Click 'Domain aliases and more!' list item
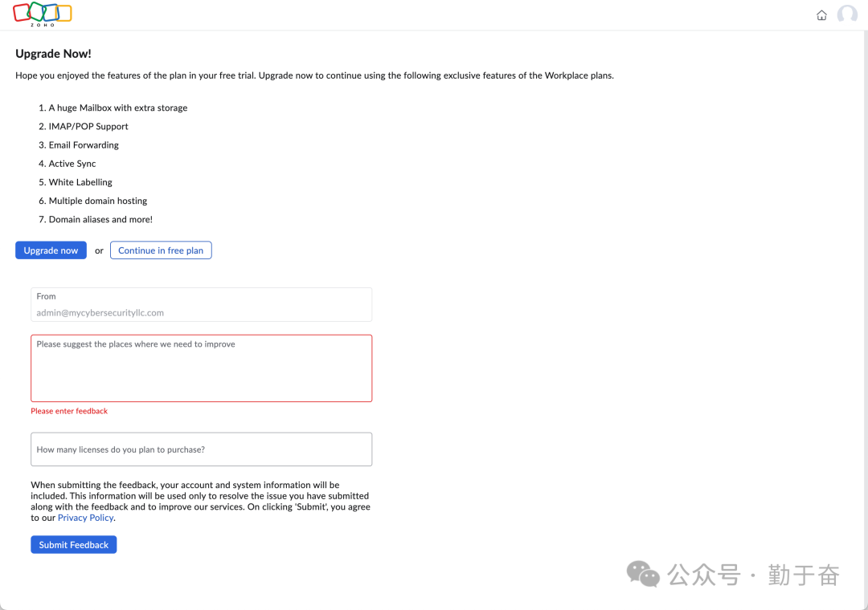 pos(100,219)
